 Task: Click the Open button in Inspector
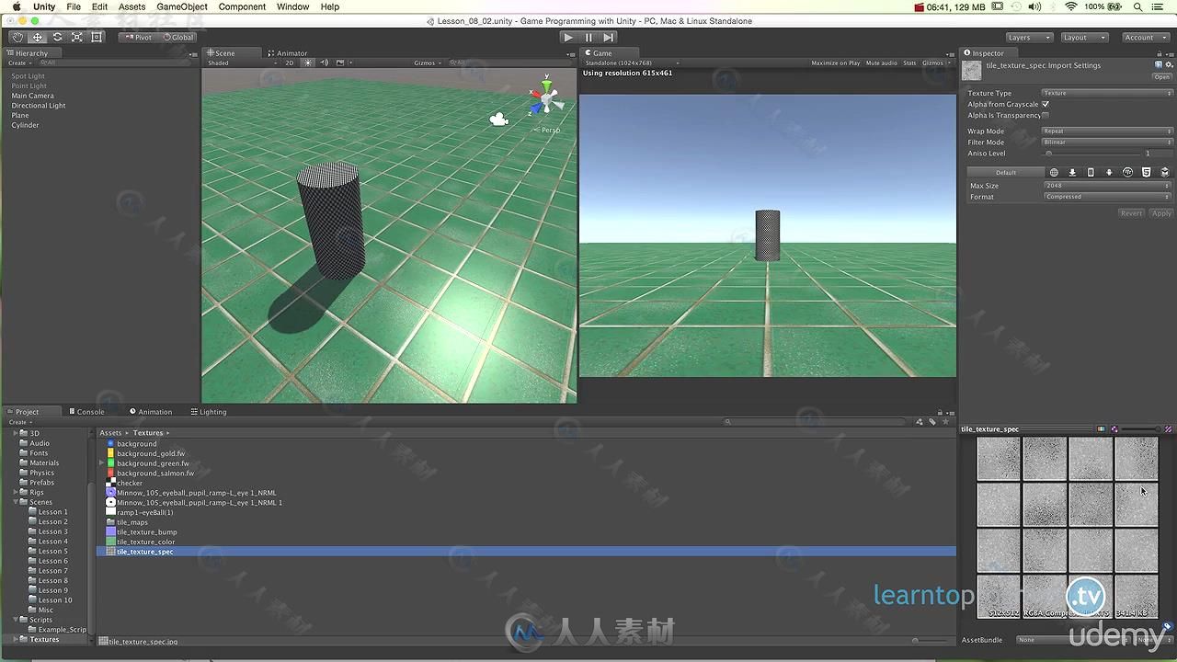pyautogui.click(x=1162, y=77)
